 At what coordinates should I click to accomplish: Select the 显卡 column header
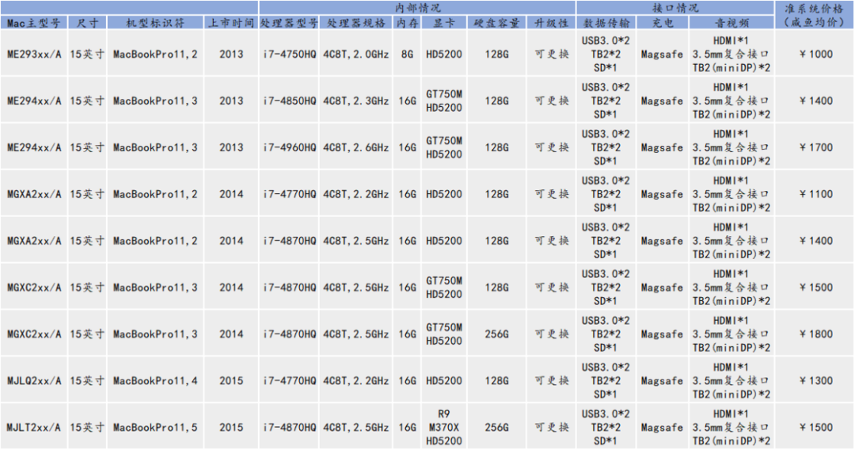pyautogui.click(x=444, y=23)
